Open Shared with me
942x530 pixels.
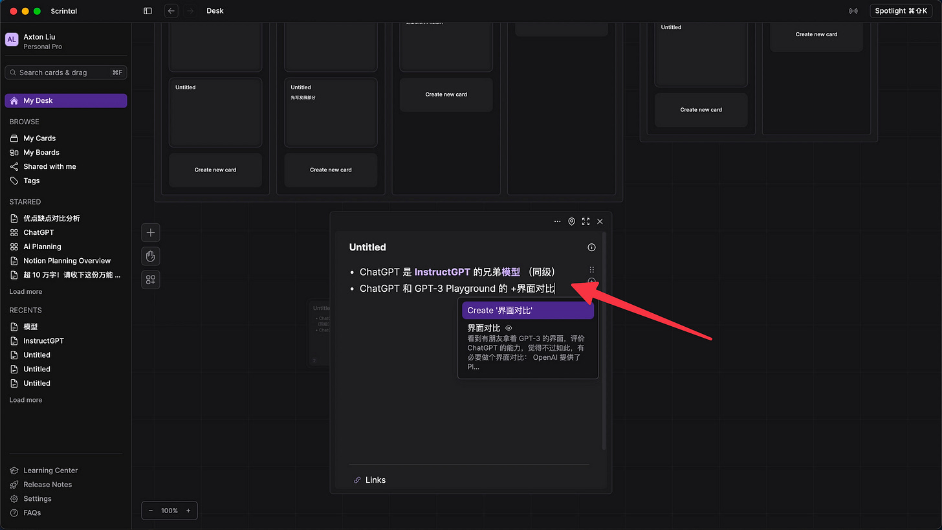50,167
